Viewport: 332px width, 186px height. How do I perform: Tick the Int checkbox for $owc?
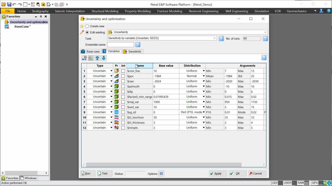click(x=123, y=81)
